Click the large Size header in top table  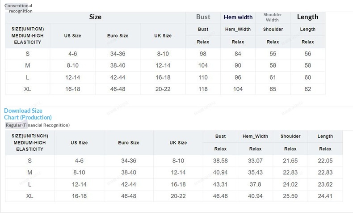[95, 17]
